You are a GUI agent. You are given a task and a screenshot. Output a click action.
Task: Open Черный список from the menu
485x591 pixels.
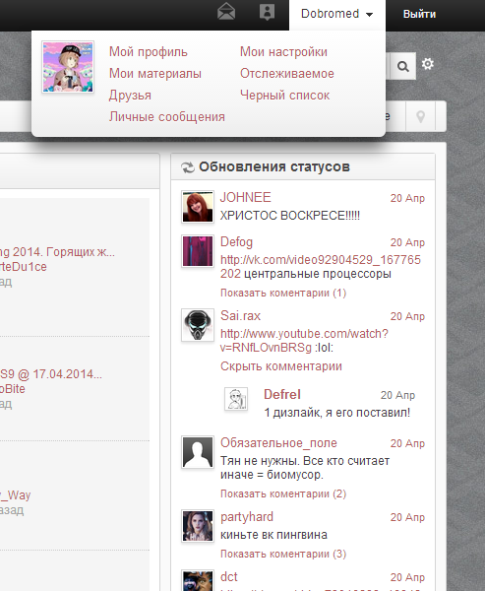pos(284,95)
